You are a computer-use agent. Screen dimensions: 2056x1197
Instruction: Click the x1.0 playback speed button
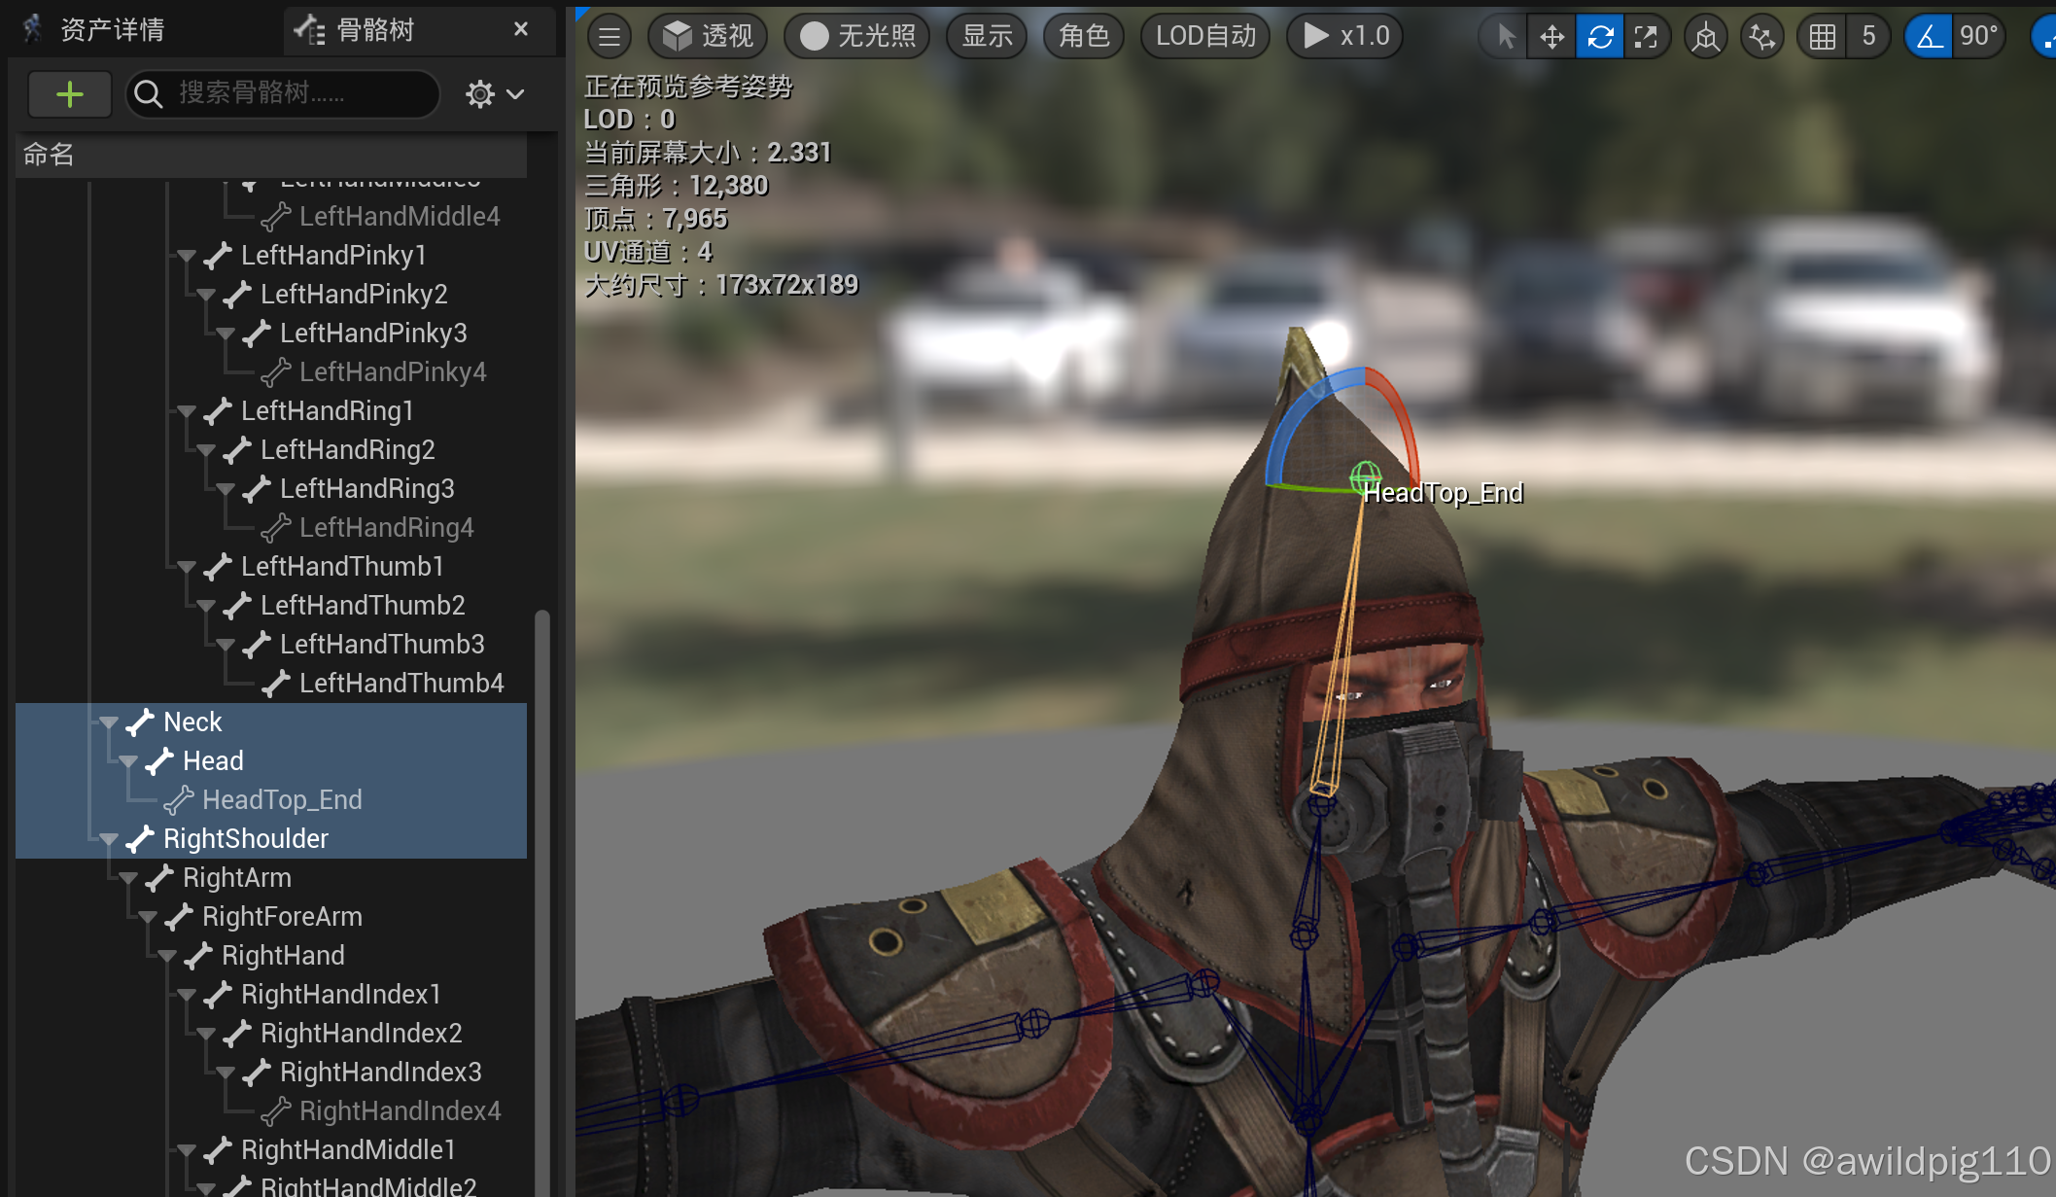tap(1345, 37)
